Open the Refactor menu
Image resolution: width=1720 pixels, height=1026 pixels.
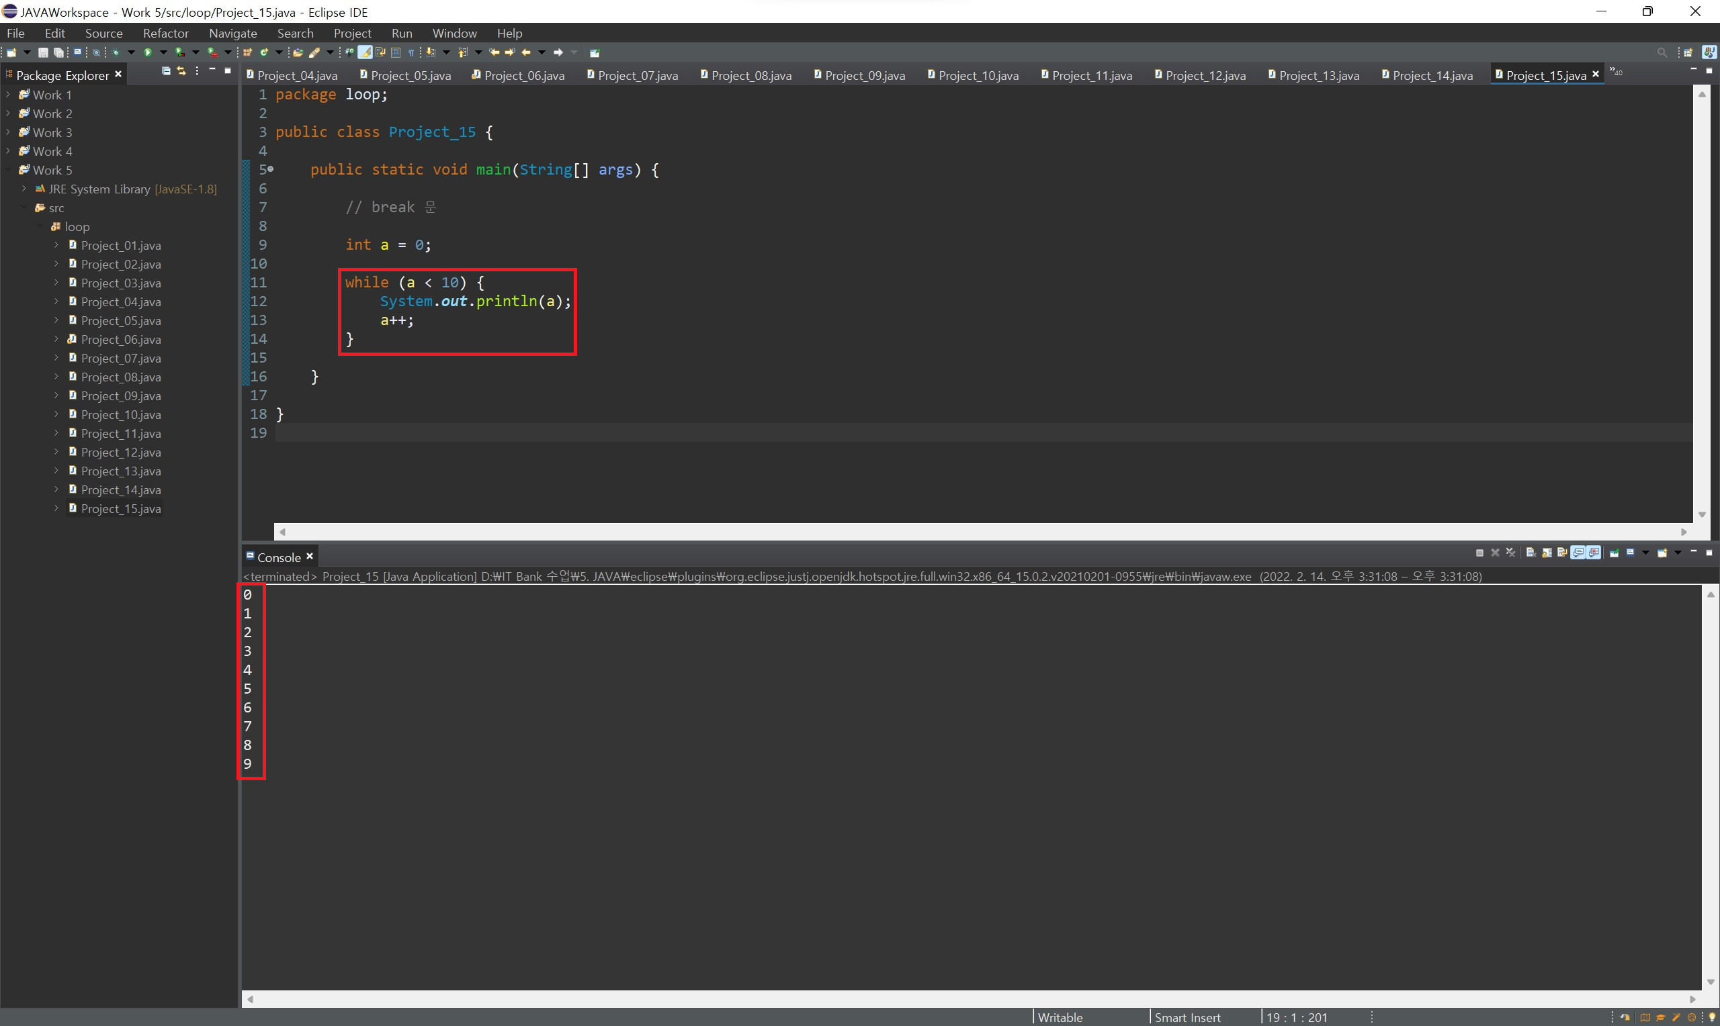pos(165,33)
